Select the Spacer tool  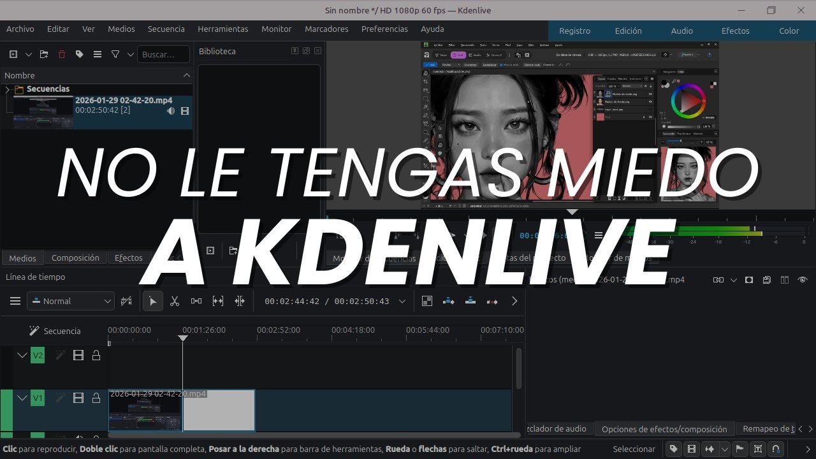[196, 301]
